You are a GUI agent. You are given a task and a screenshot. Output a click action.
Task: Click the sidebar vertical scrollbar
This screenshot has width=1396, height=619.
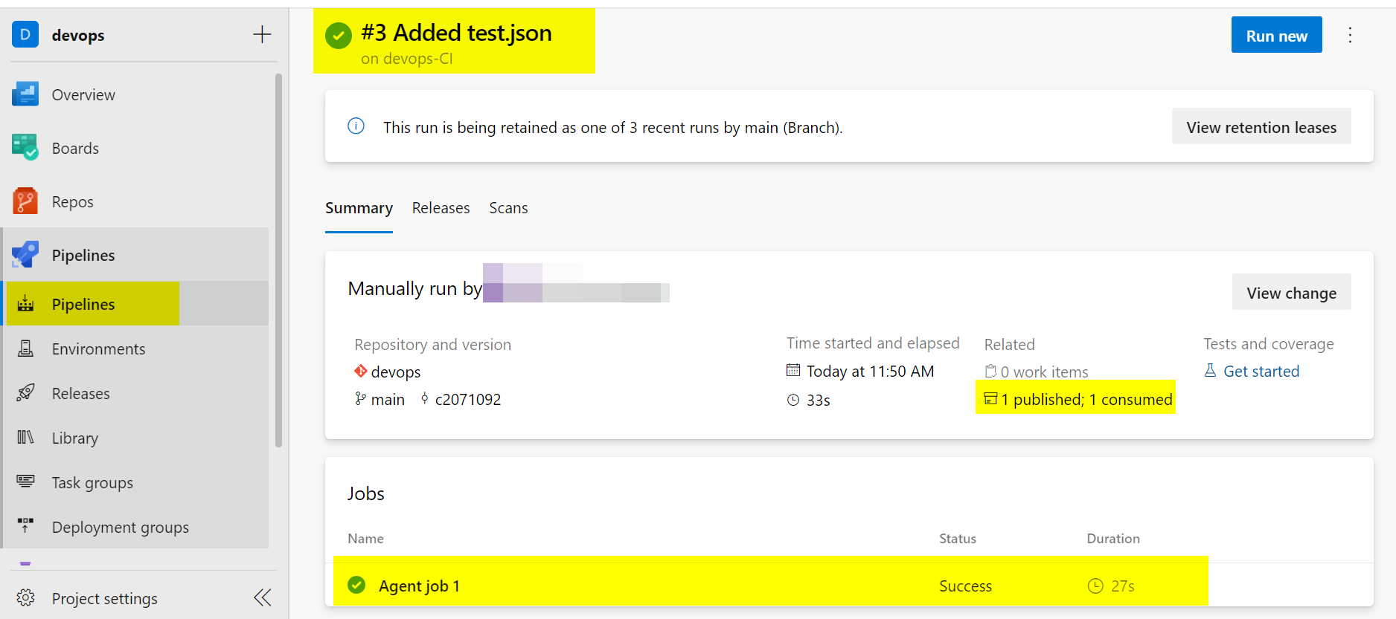[279, 260]
